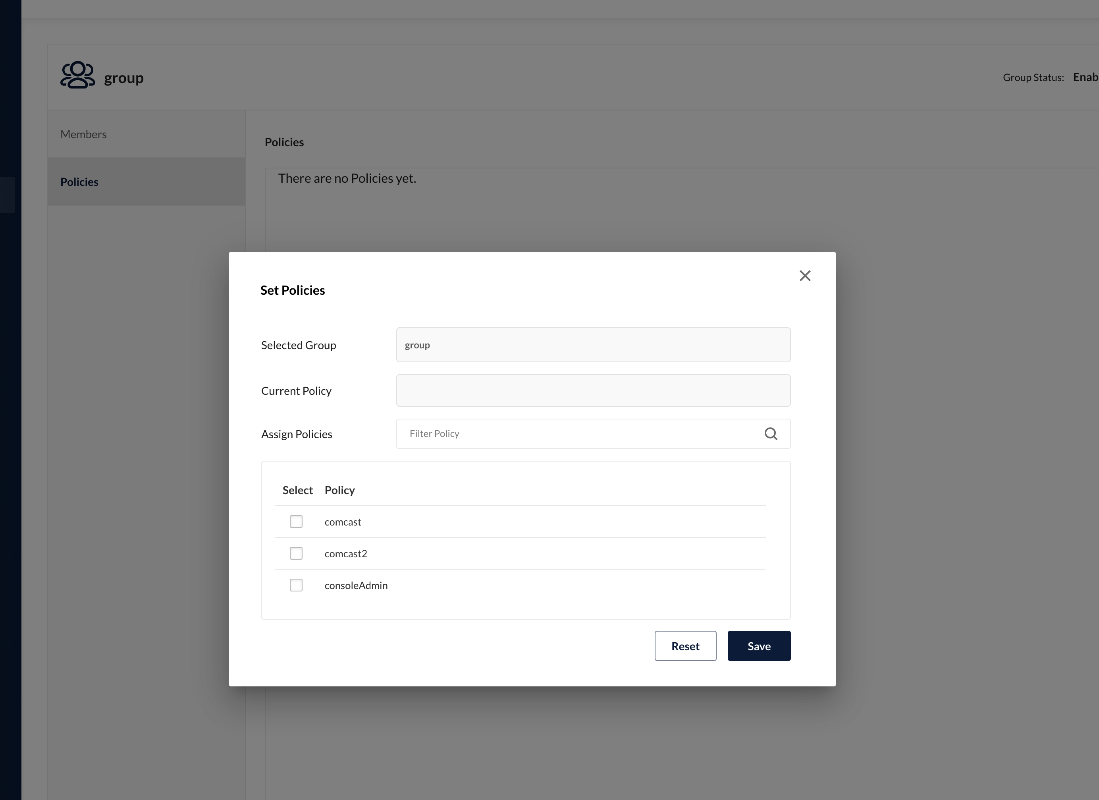Viewport: 1099px width, 800px height.
Task: Click the group users icon in header
Action: (77, 75)
